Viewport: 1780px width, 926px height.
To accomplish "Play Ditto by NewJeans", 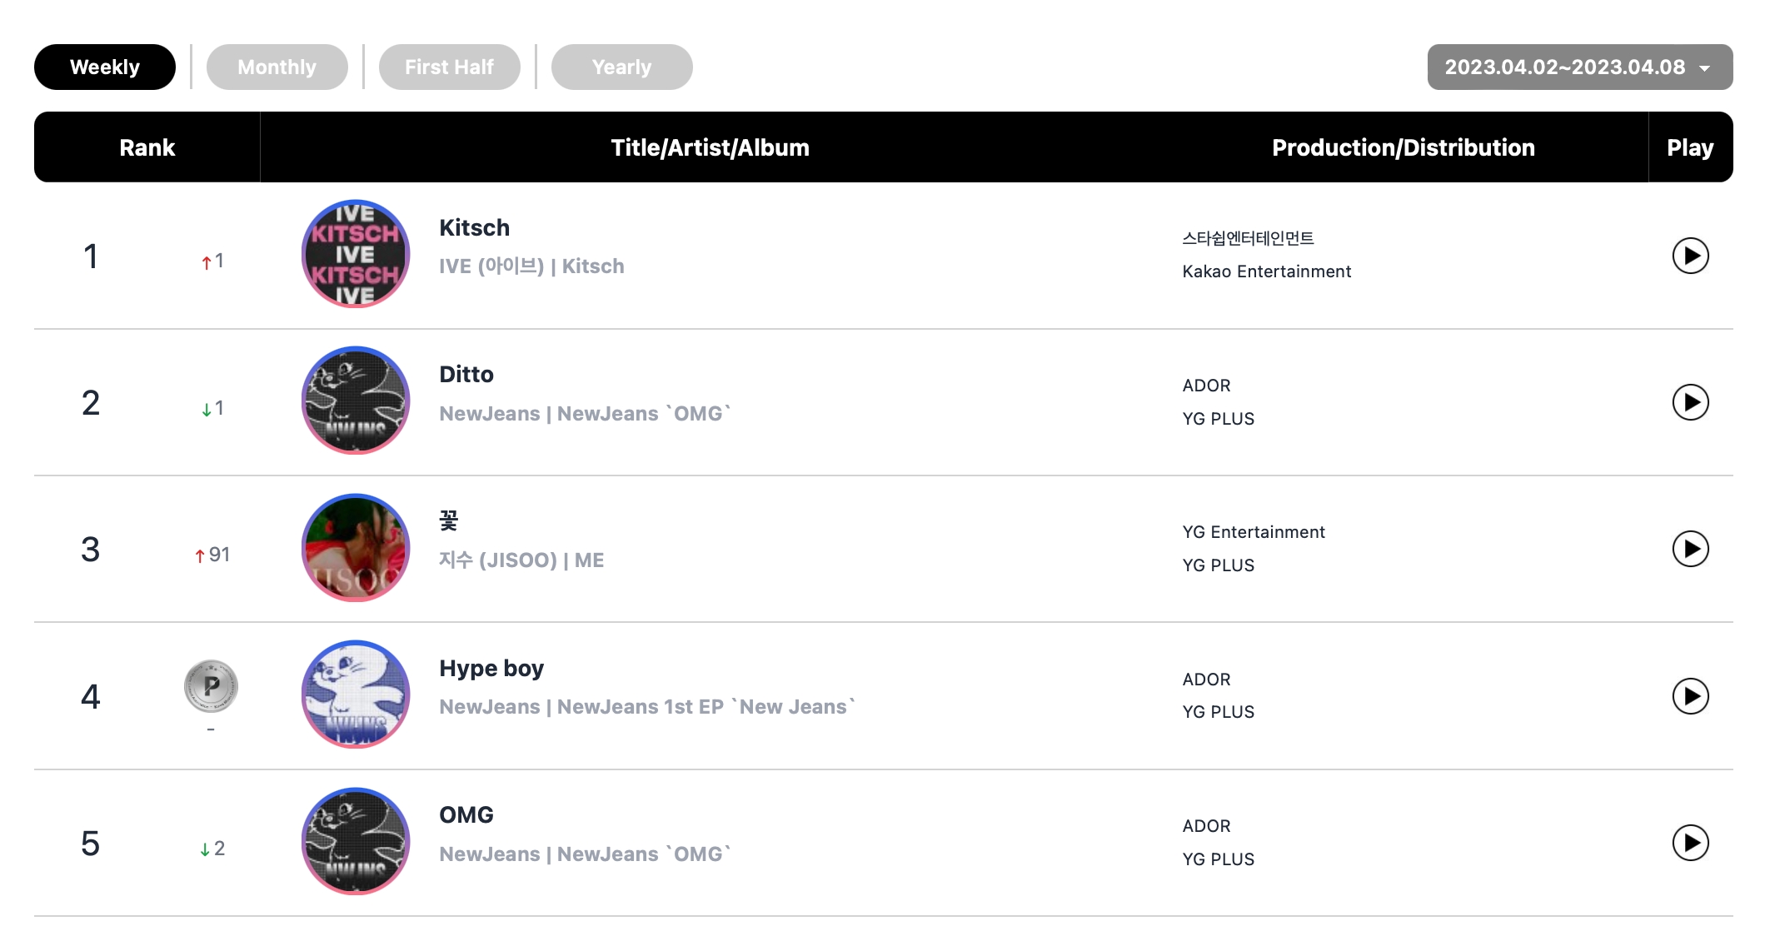I will pyautogui.click(x=1690, y=402).
